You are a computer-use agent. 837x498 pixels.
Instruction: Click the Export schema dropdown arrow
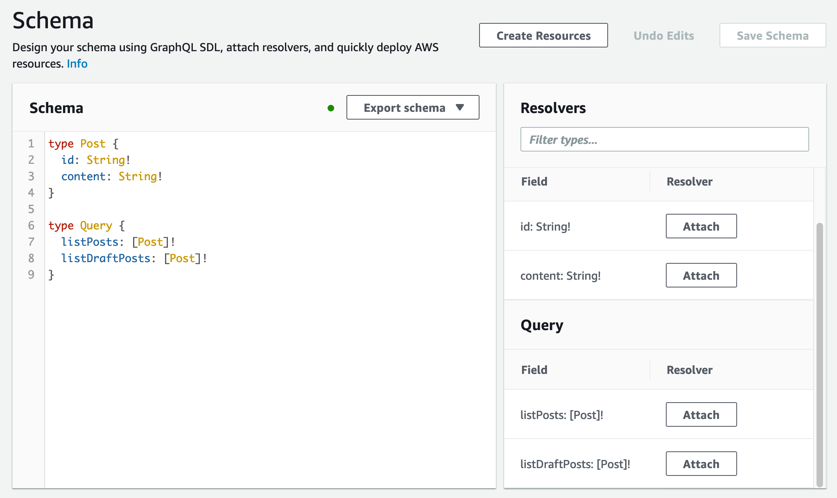(460, 107)
